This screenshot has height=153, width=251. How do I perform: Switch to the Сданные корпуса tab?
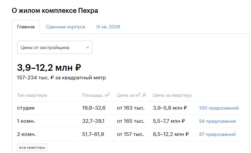pyautogui.click(x=66, y=27)
